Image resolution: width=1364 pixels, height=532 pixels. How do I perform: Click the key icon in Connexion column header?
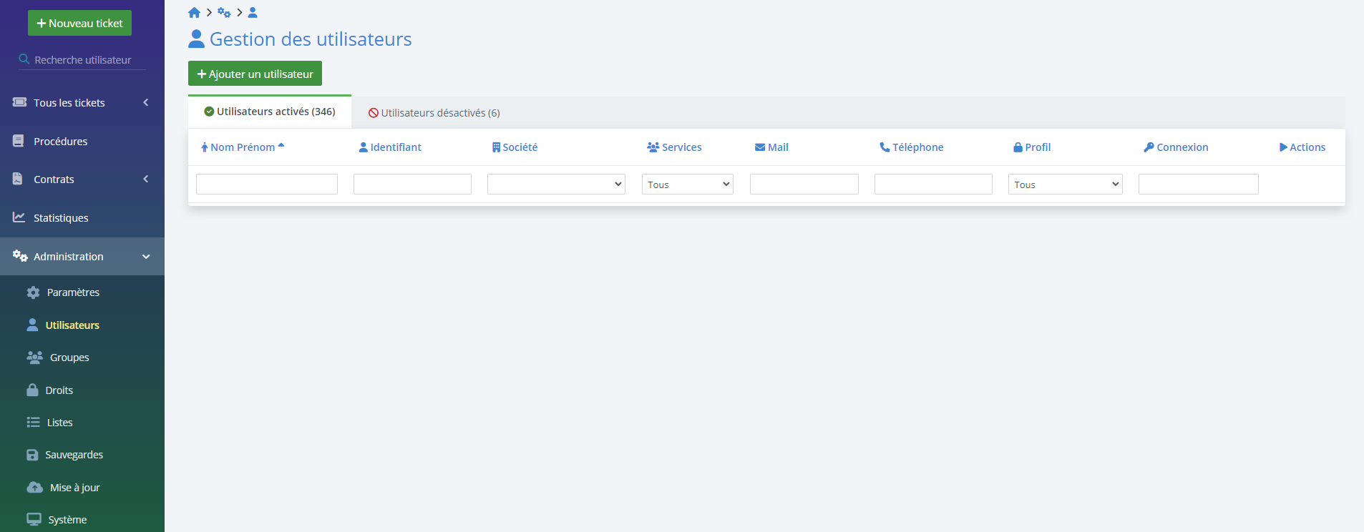(x=1149, y=147)
